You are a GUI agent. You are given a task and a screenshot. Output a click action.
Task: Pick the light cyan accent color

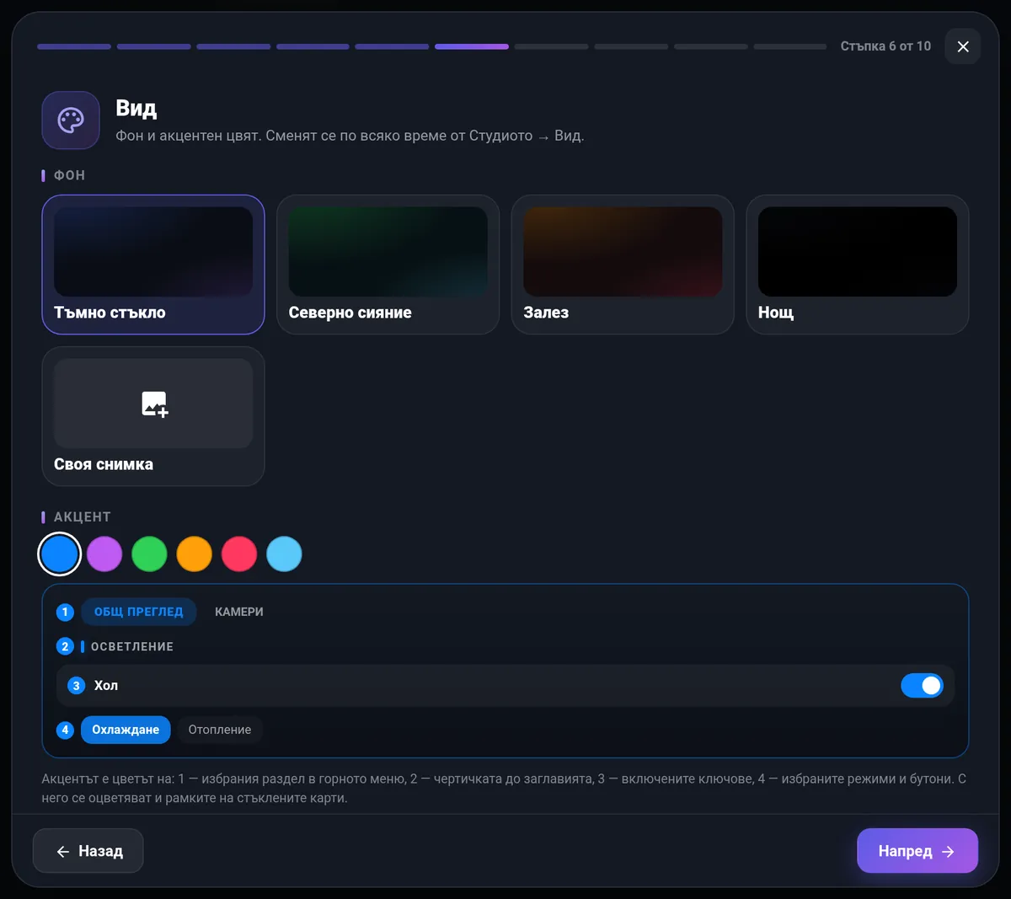pos(284,554)
